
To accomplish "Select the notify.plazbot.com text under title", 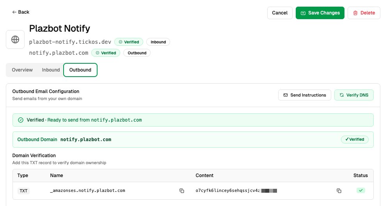I will click(x=59, y=53).
